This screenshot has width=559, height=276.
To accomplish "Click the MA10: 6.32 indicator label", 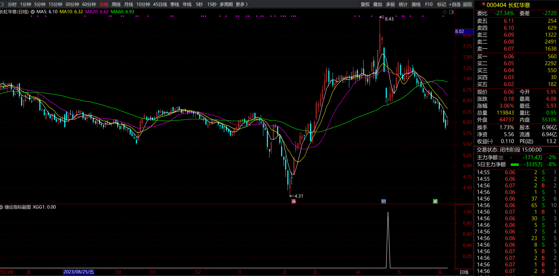I will [71, 12].
